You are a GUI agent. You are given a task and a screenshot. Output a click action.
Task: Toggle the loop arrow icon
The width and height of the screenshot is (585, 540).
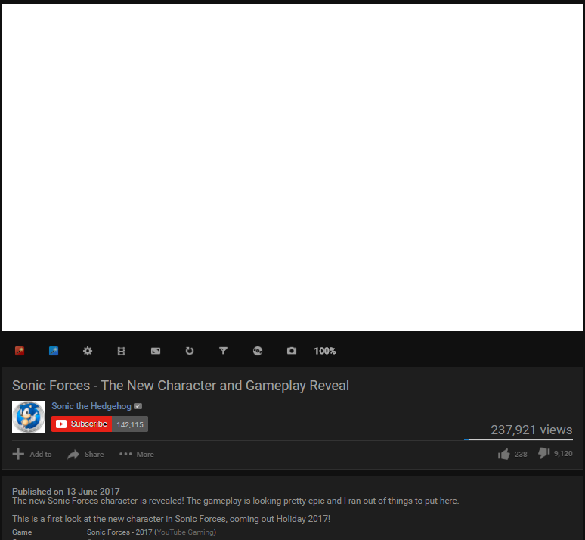[190, 351]
